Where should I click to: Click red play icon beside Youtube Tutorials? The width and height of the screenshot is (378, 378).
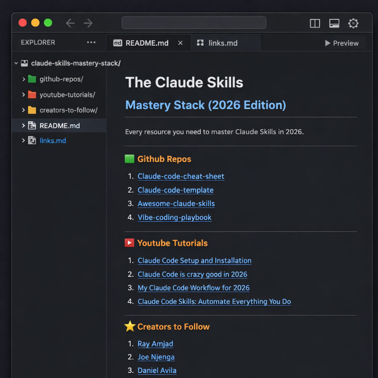[x=129, y=243]
